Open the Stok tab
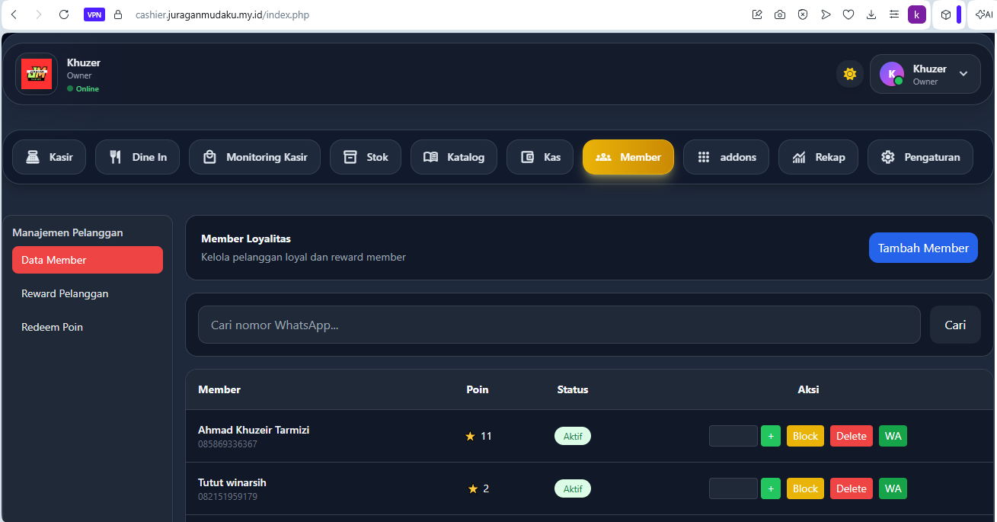Image resolution: width=997 pixels, height=522 pixels. coord(366,157)
